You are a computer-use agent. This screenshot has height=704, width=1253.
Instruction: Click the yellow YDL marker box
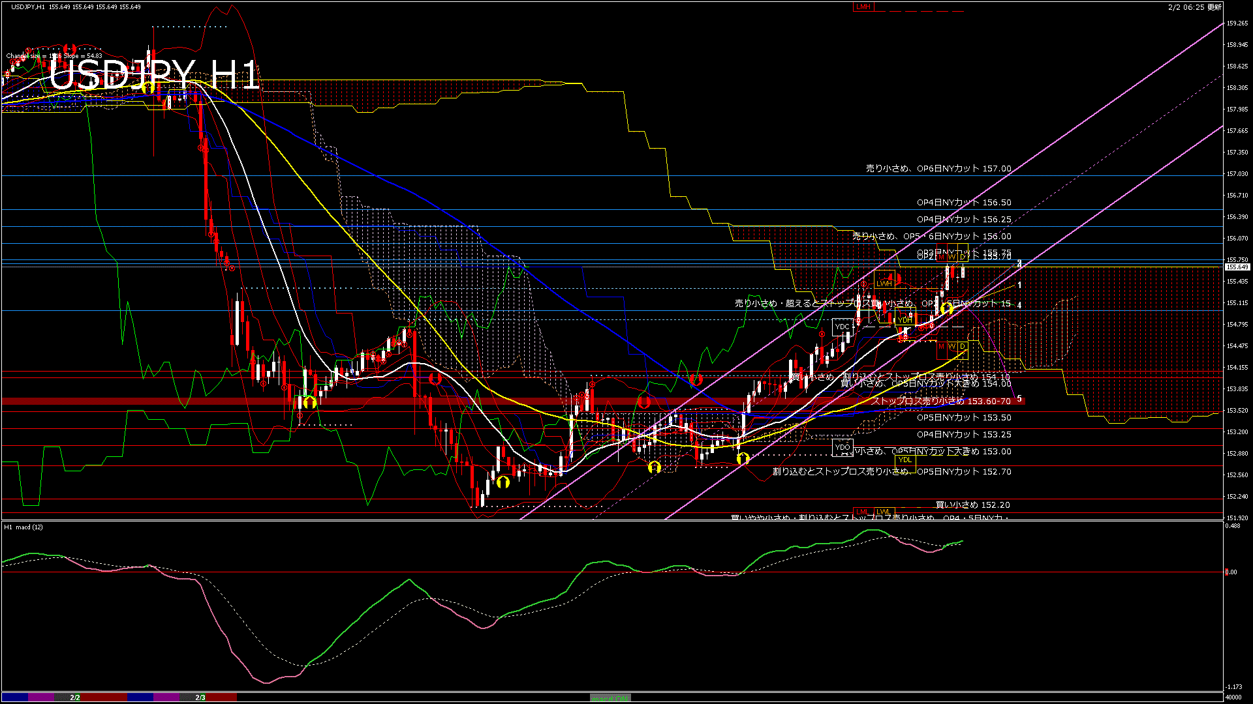905,460
